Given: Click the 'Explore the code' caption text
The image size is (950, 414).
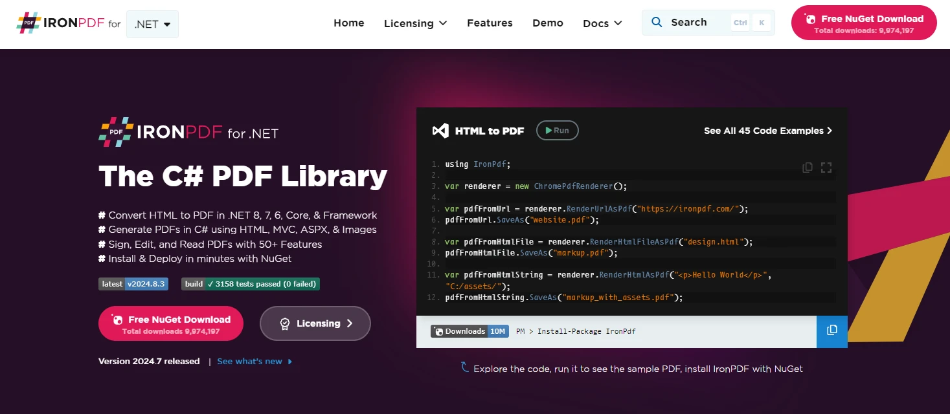Looking at the screenshot, I should 638,369.
